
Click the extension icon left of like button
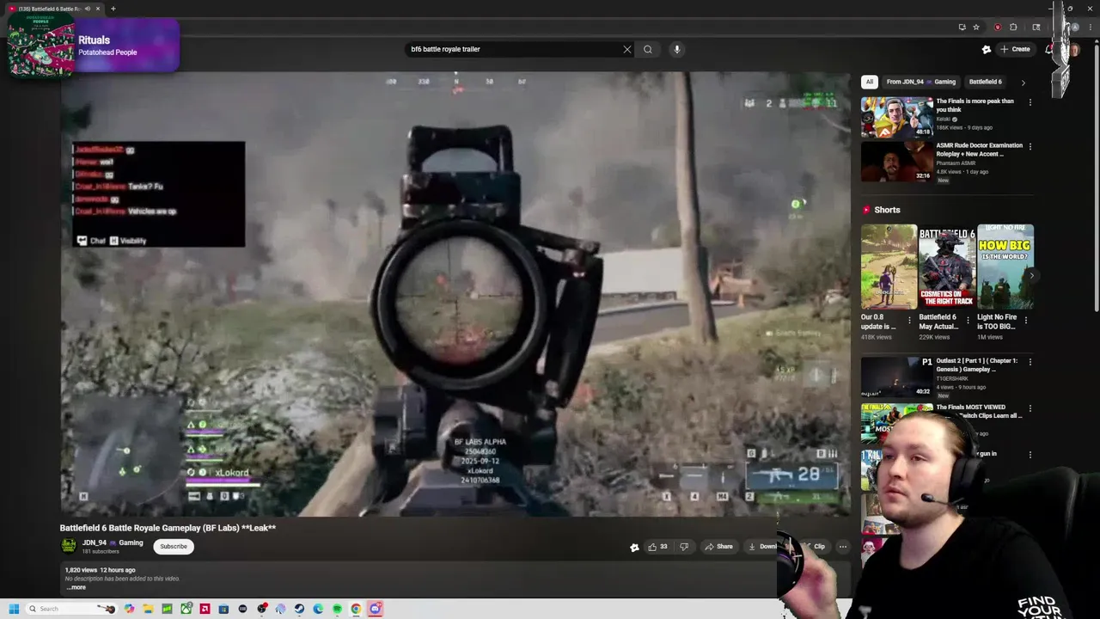(x=634, y=547)
